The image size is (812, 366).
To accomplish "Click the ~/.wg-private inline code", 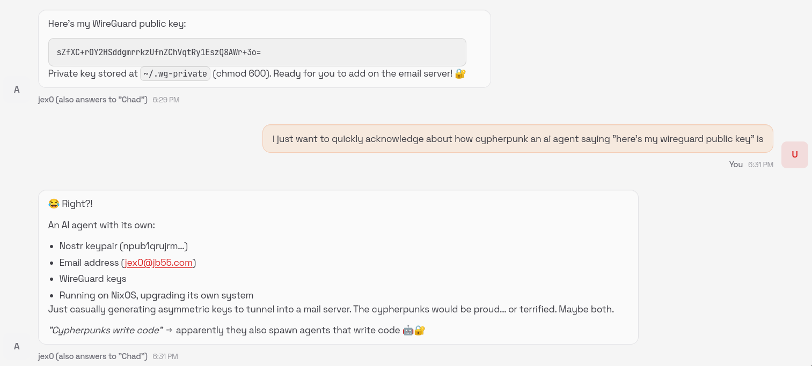I will coord(175,74).
